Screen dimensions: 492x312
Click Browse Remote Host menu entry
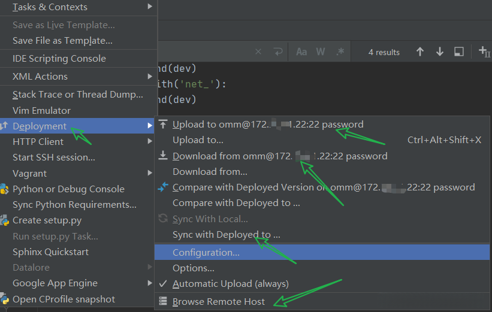218,302
